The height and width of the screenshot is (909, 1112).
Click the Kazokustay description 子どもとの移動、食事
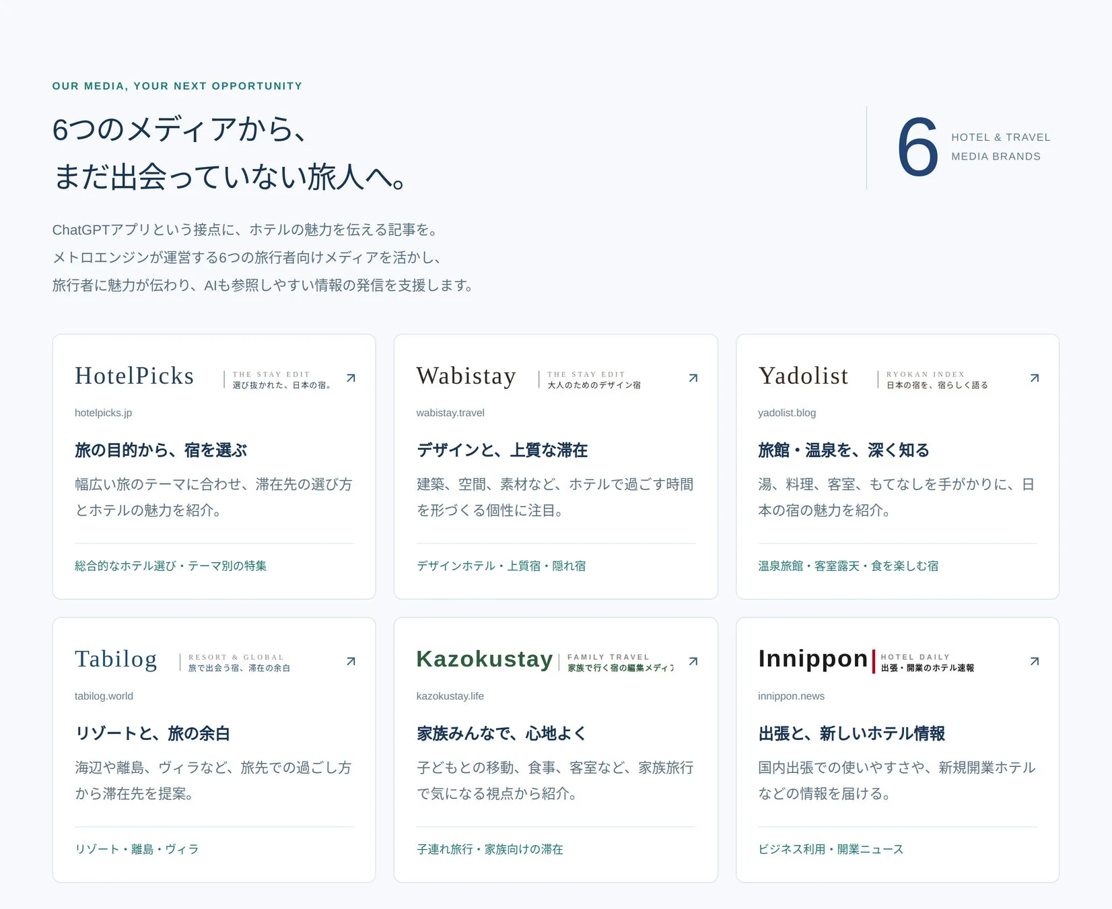tap(555, 781)
